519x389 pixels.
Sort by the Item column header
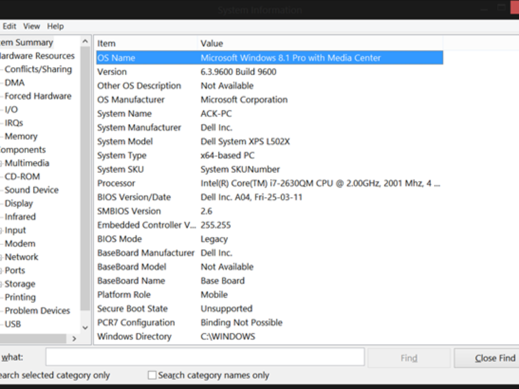tap(146, 43)
